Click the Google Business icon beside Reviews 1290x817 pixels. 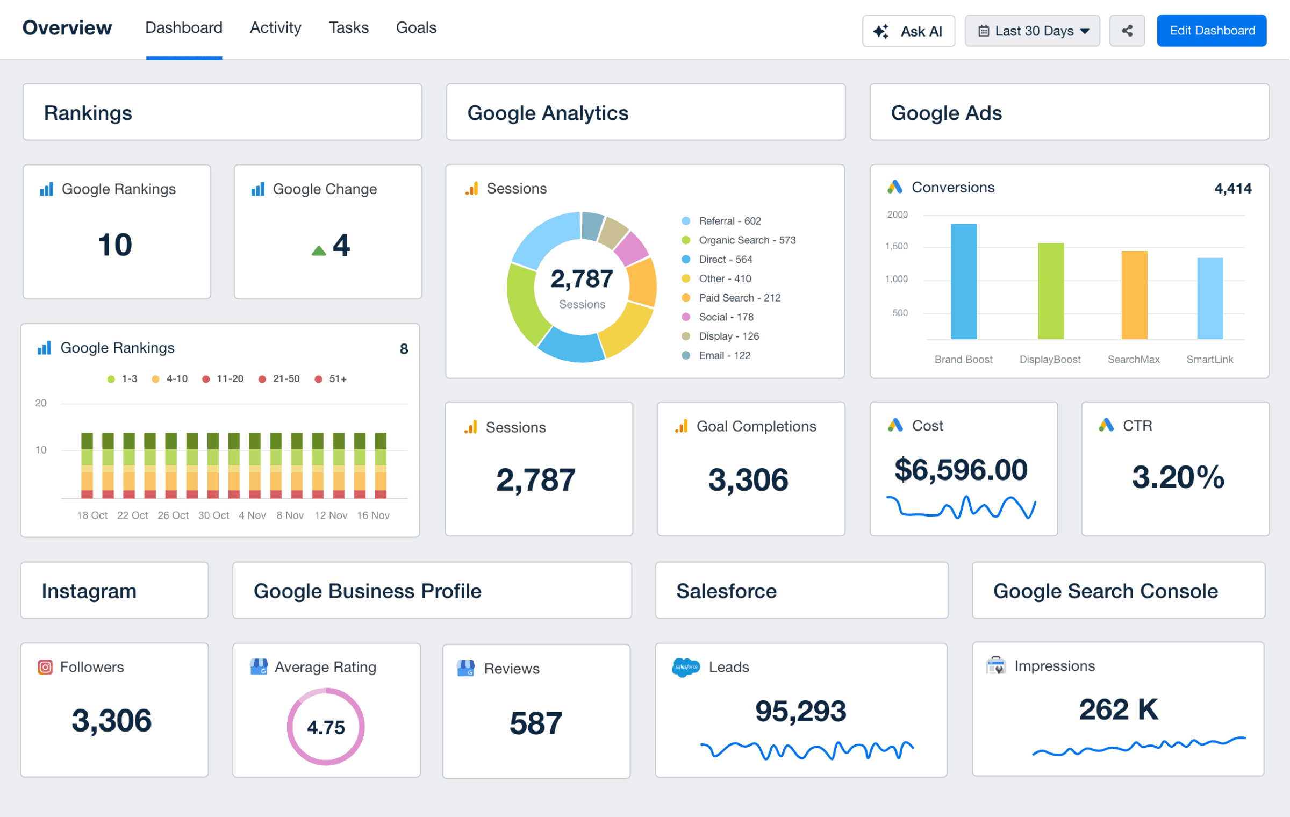(x=465, y=668)
